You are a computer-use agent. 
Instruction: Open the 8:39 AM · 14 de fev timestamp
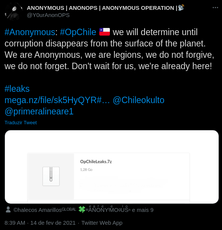[40, 223]
